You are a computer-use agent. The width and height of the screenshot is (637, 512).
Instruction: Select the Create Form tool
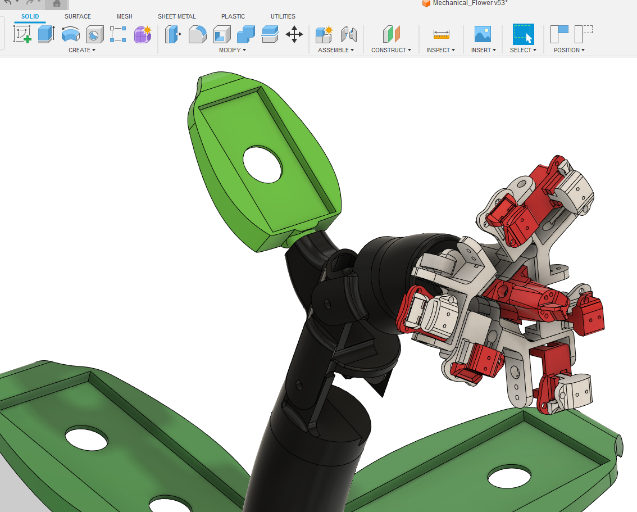pyautogui.click(x=143, y=34)
